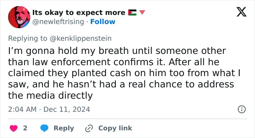Open the @newleftrising handle
The width and height of the screenshot is (255, 138).
(x=58, y=21)
